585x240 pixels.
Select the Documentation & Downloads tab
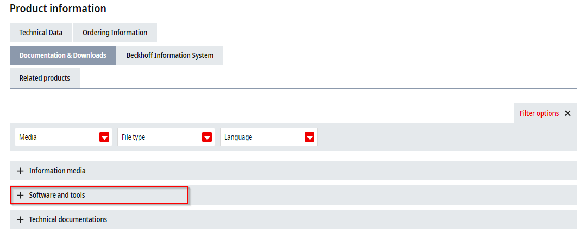point(62,55)
